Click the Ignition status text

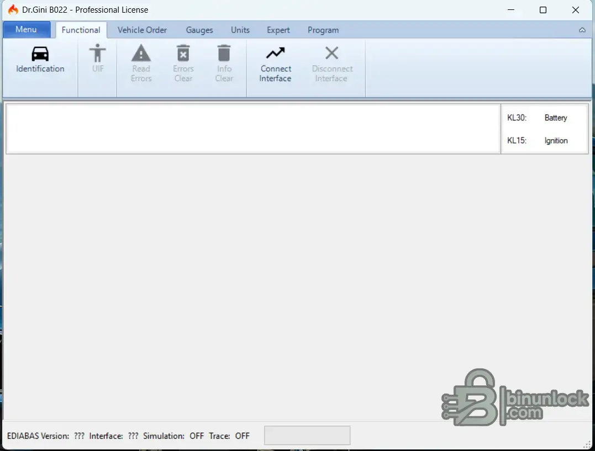click(556, 140)
